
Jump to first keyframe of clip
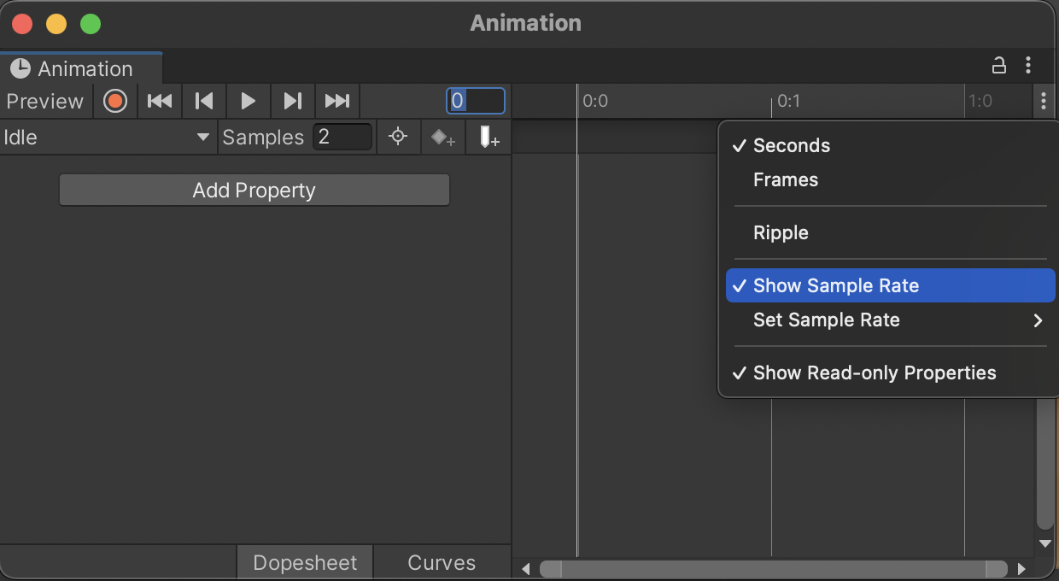pos(160,101)
